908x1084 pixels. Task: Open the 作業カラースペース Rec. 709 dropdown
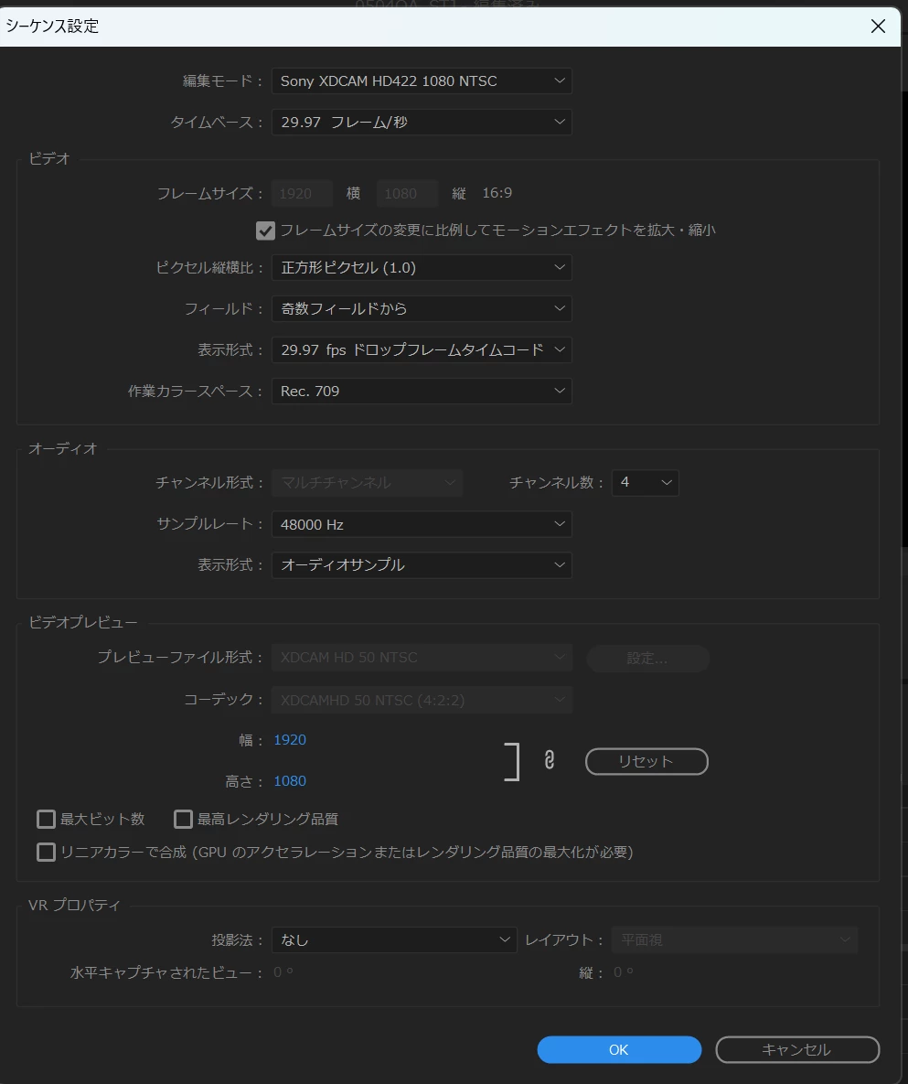coord(422,392)
